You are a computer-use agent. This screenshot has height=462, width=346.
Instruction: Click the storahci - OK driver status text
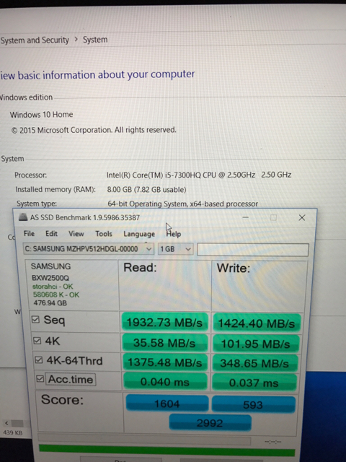tap(53, 287)
